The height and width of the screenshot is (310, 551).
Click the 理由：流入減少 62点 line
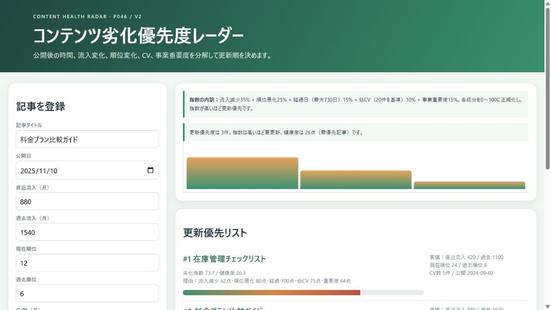pyautogui.click(x=267, y=281)
